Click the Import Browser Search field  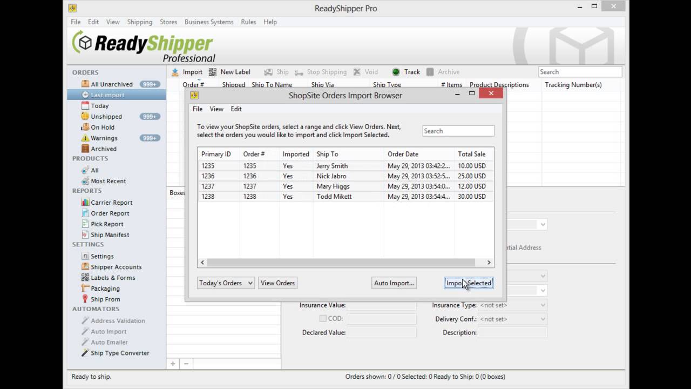click(458, 131)
